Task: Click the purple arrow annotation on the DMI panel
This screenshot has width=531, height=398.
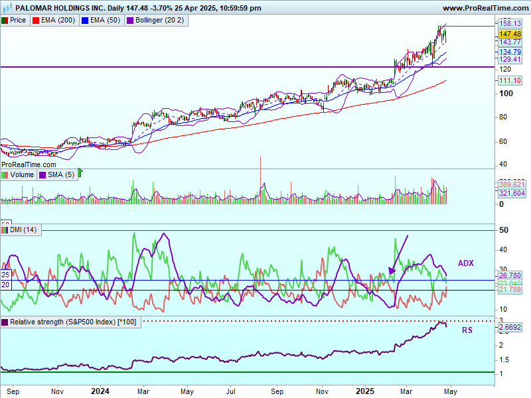Action: (x=398, y=254)
